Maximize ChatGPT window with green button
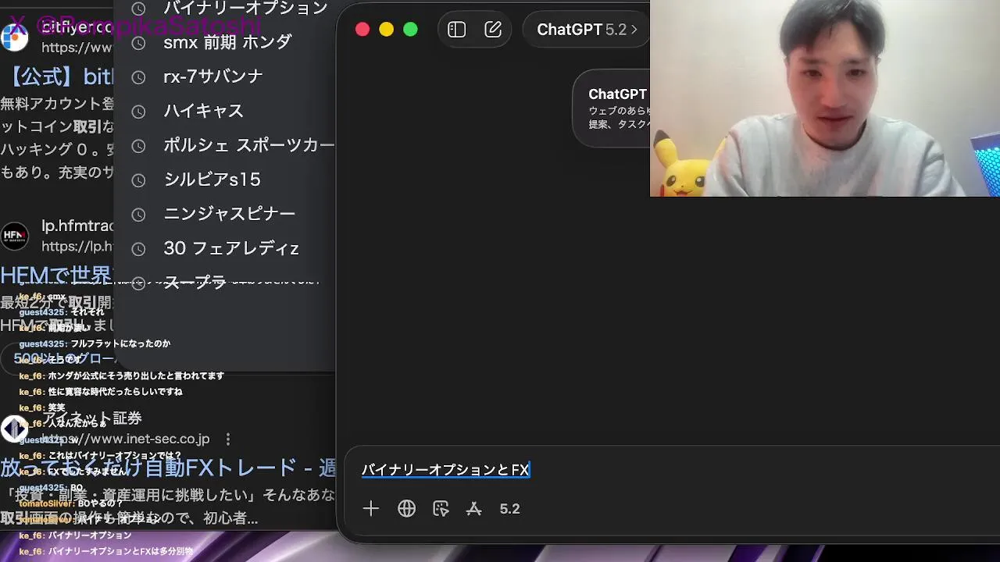 pyautogui.click(x=410, y=30)
